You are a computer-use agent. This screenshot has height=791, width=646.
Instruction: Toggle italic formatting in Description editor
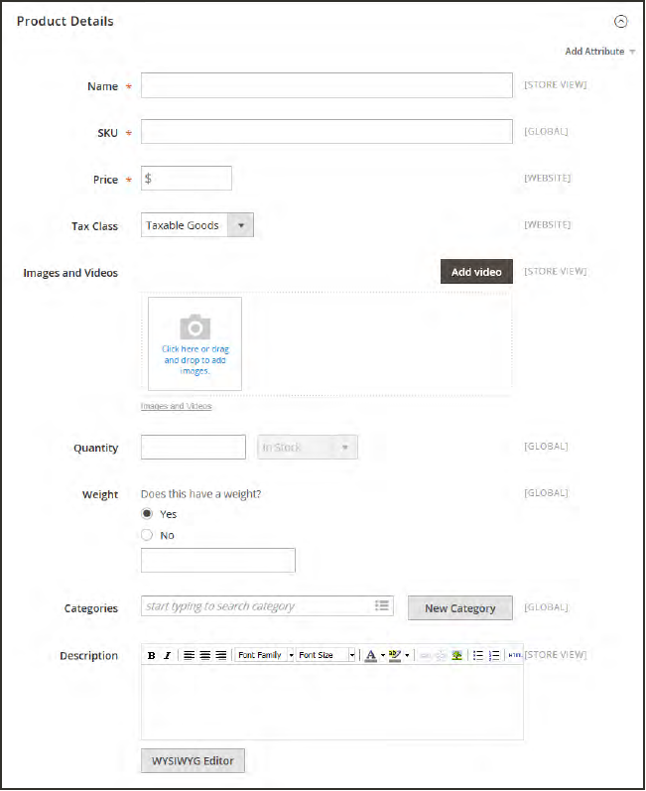pyautogui.click(x=167, y=656)
